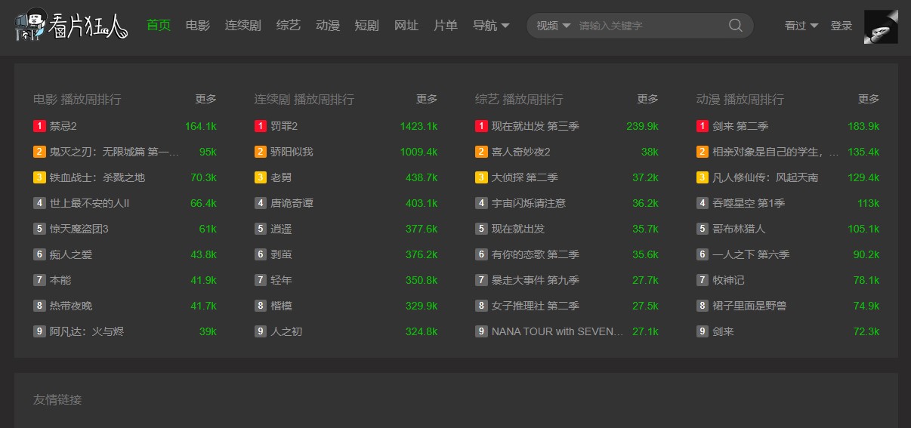The image size is (911, 428).
Task: Open anime 凡人修仙传：风起天南
Action: point(765,177)
